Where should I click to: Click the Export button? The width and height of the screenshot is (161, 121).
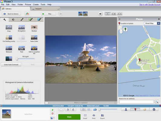[102, 116]
